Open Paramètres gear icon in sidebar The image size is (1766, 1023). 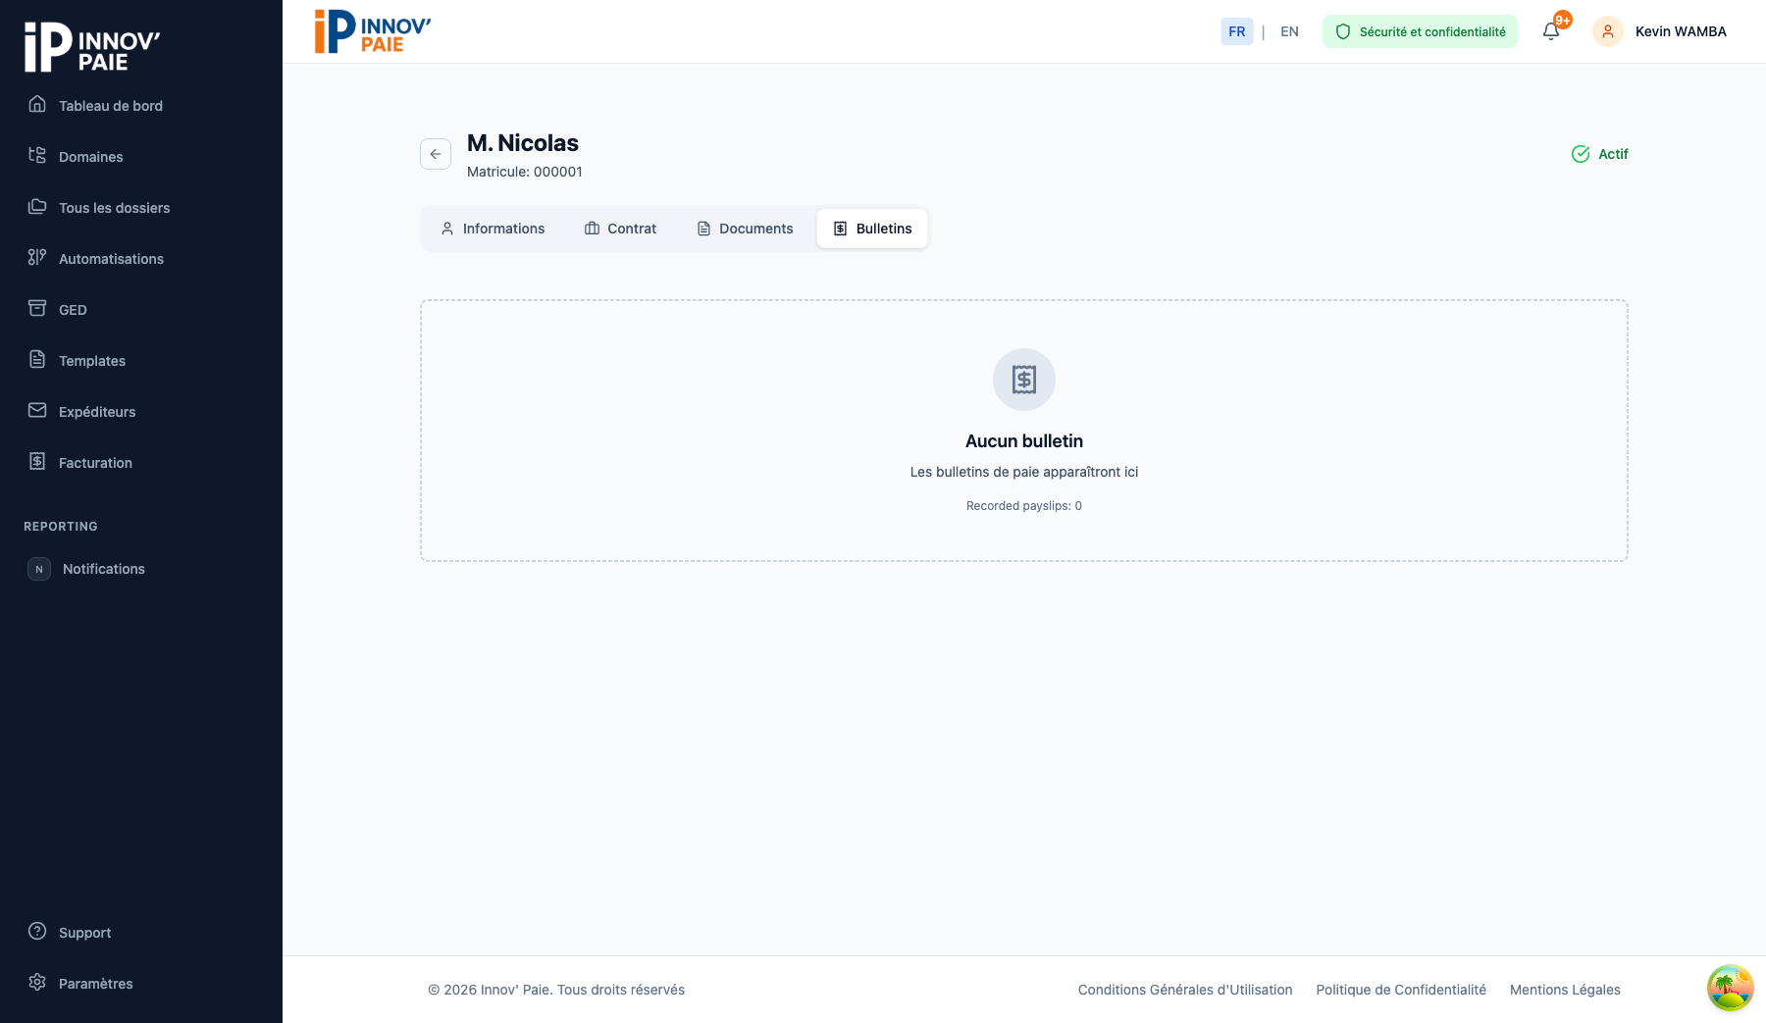click(x=37, y=982)
